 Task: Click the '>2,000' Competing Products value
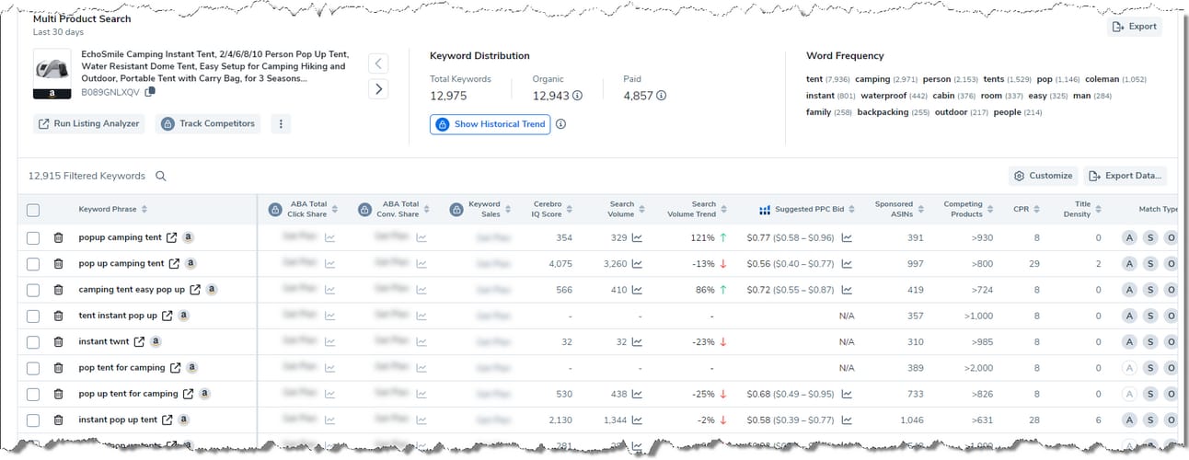click(x=978, y=368)
